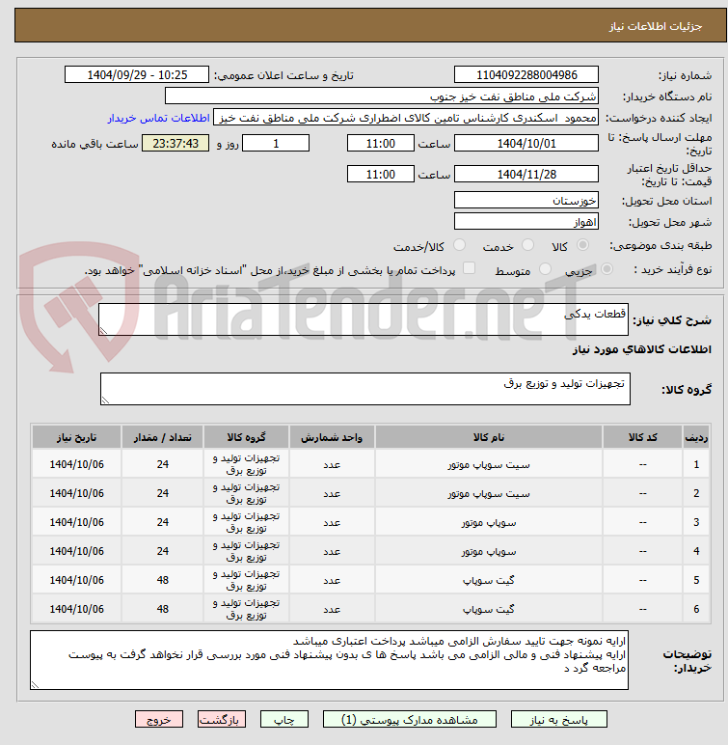This screenshot has height=745, width=728.
Task: Select the کالا/خدمت radio button
Action: tap(459, 245)
